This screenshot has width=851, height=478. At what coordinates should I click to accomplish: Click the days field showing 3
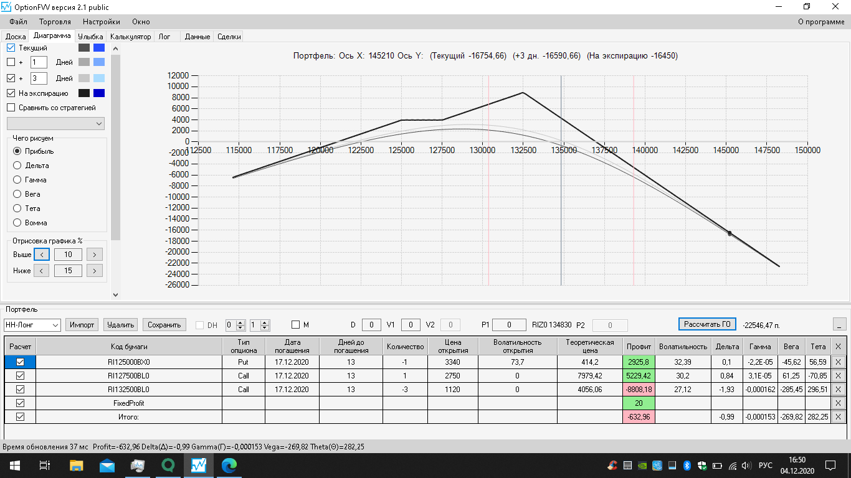click(39, 78)
